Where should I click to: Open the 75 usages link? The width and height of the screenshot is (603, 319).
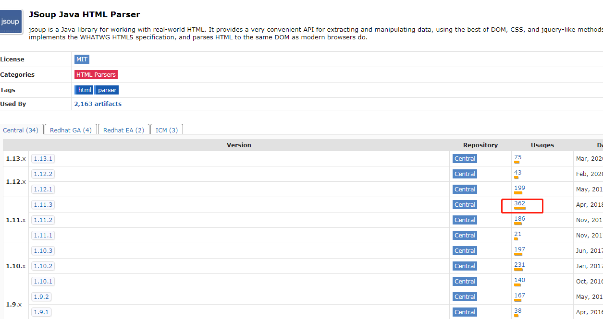pyautogui.click(x=517, y=157)
